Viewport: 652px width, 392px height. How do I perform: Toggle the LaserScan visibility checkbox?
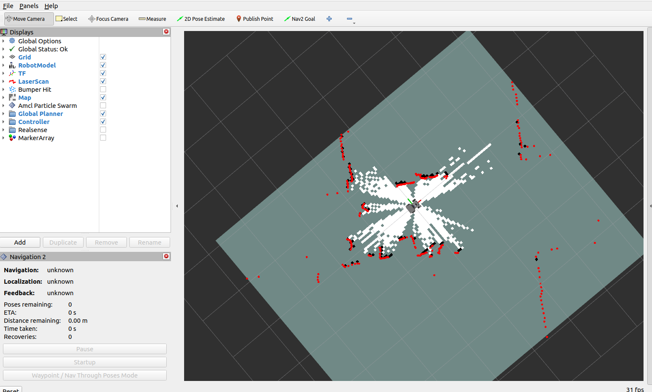tap(103, 81)
